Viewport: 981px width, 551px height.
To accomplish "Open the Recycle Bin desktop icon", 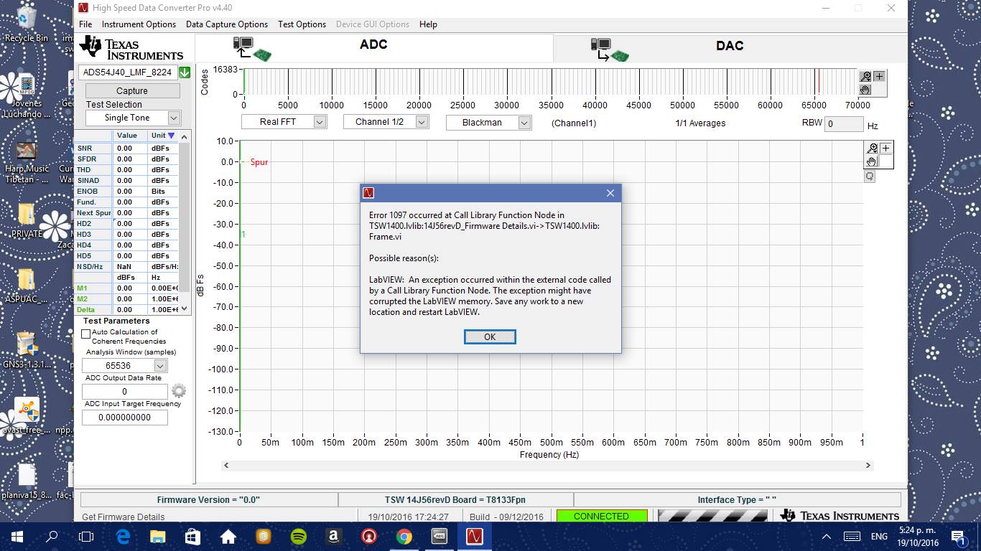I will coord(27,23).
